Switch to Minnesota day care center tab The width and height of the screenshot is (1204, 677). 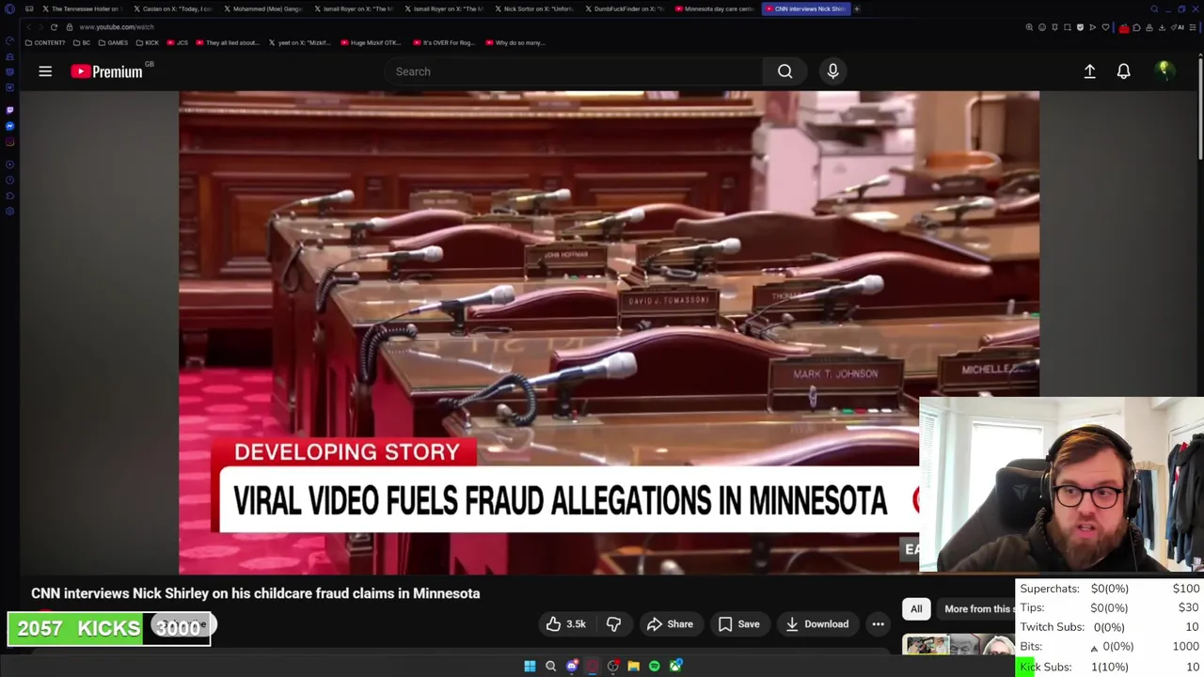(714, 8)
